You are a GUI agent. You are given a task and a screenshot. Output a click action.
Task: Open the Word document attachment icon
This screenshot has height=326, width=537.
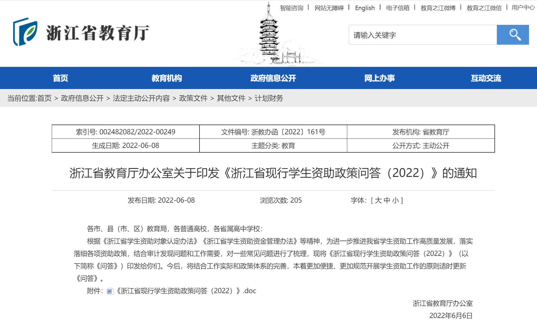coord(110,291)
